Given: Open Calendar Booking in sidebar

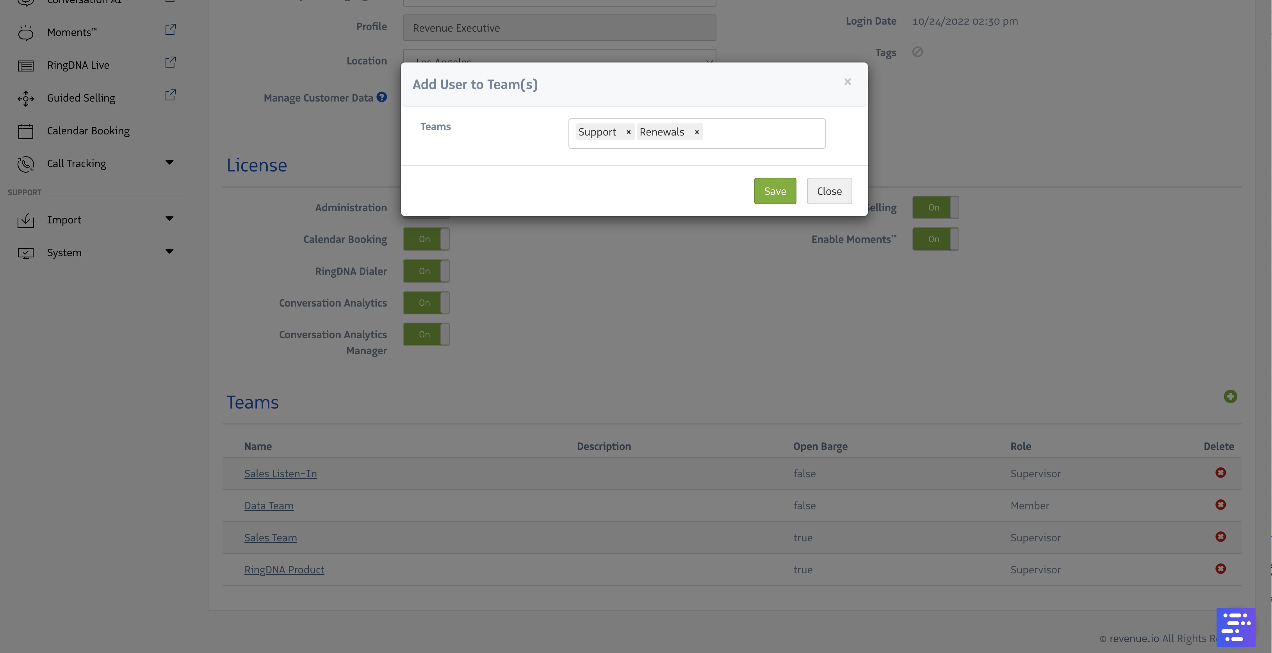Looking at the screenshot, I should tap(88, 131).
